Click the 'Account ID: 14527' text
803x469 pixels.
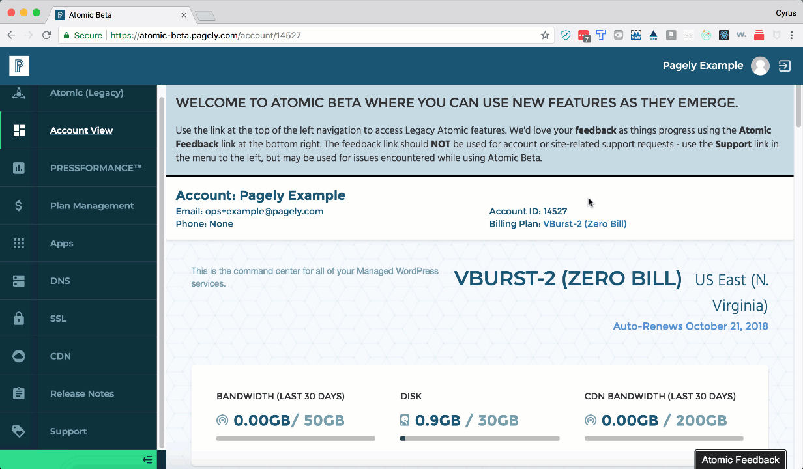pos(528,211)
